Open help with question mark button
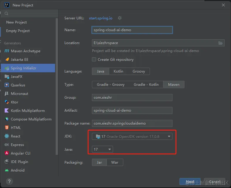231x188 pixels. (x=9, y=181)
